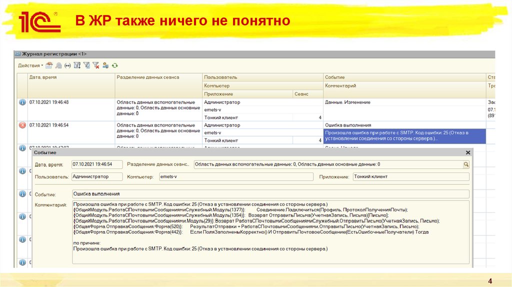Select the highlighted SMTP error comment cell
This screenshot has height=287, width=512.
tap(403, 136)
